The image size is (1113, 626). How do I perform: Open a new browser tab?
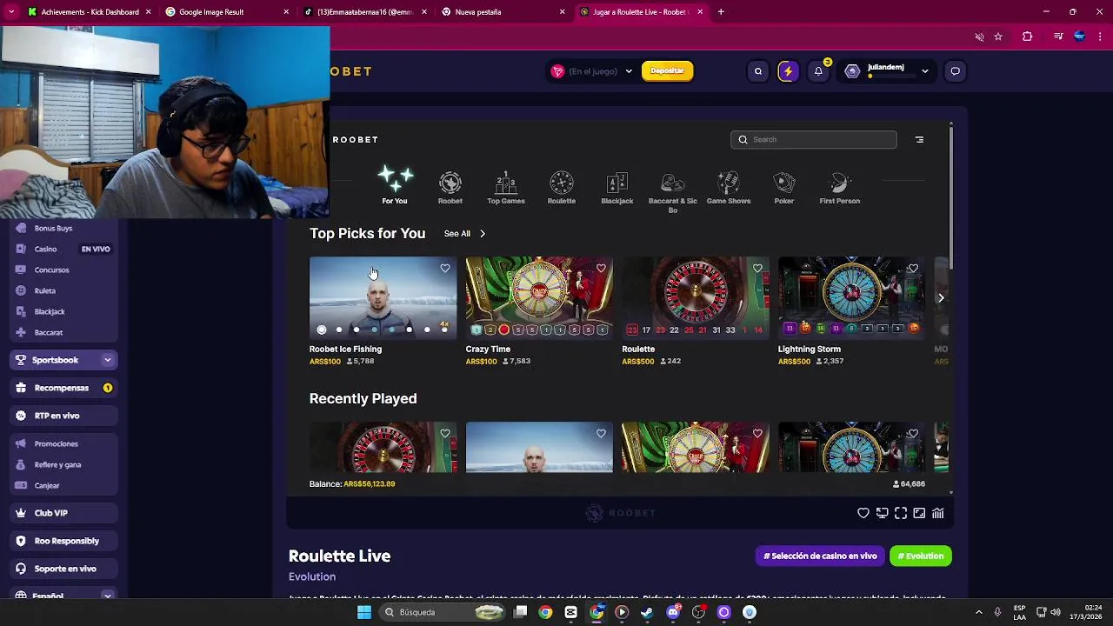pyautogui.click(x=721, y=12)
